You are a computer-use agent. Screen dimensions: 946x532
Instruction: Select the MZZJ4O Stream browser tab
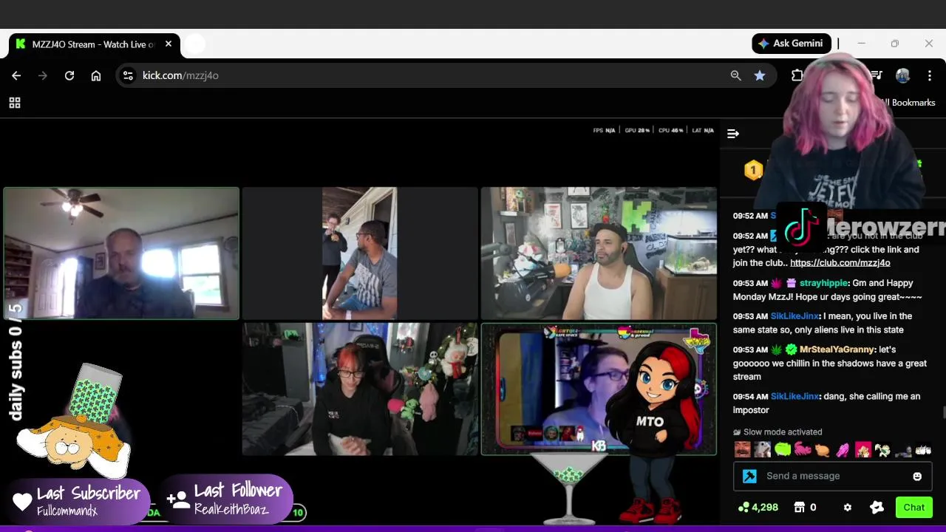tap(95, 44)
